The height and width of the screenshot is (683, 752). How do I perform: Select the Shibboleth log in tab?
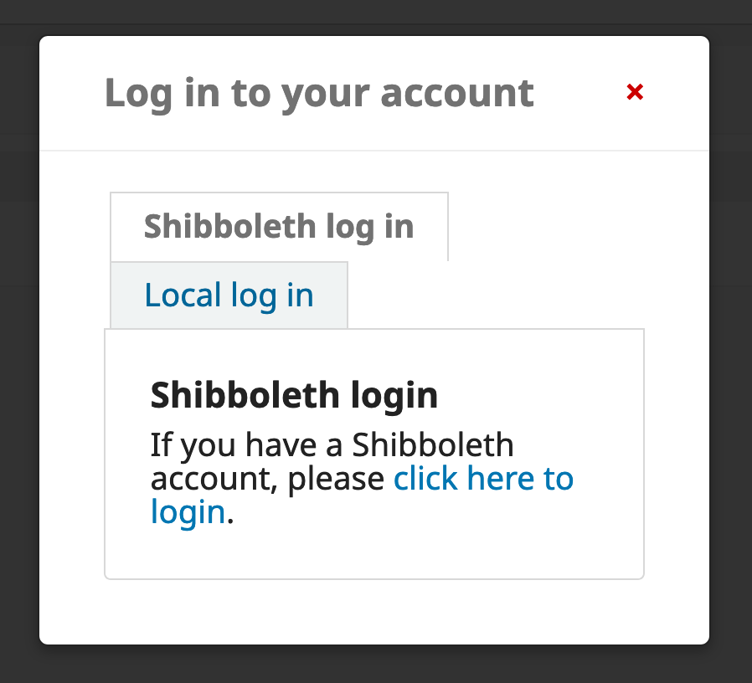(x=279, y=227)
